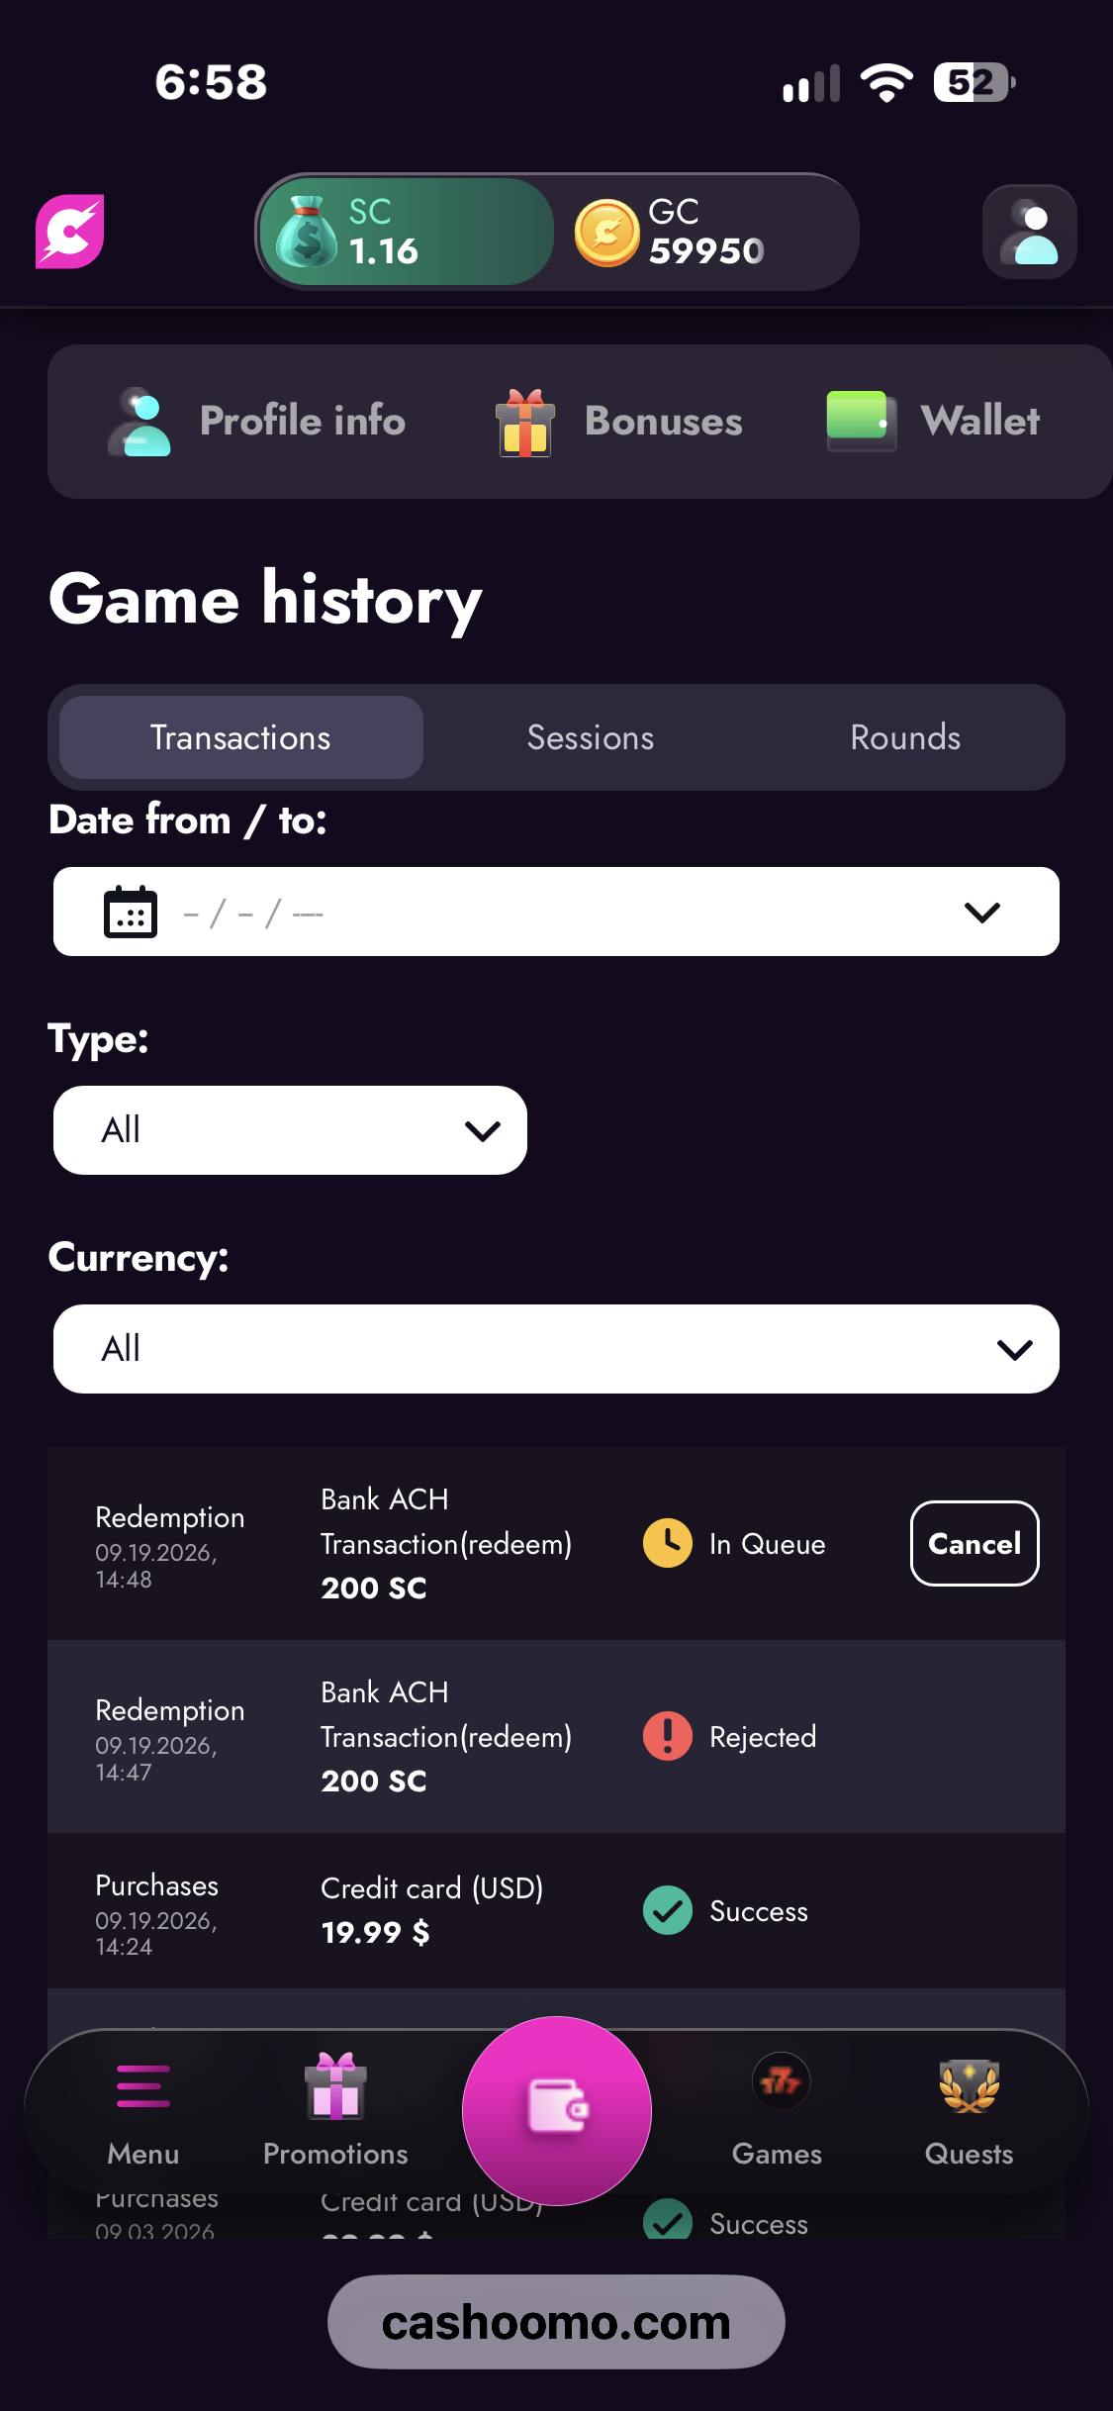Switch to the Sessions tab

[591, 737]
